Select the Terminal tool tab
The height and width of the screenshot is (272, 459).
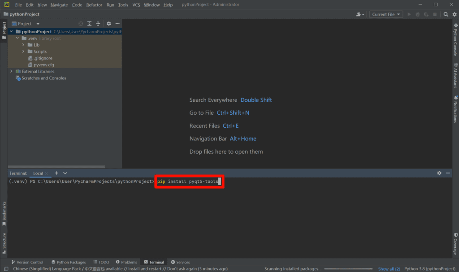154,262
